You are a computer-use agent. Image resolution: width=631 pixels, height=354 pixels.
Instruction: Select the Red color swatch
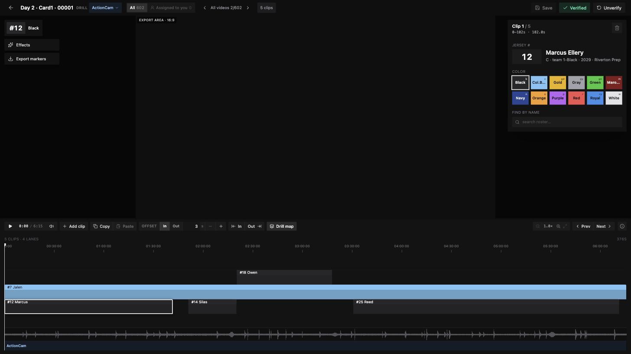[576, 98]
